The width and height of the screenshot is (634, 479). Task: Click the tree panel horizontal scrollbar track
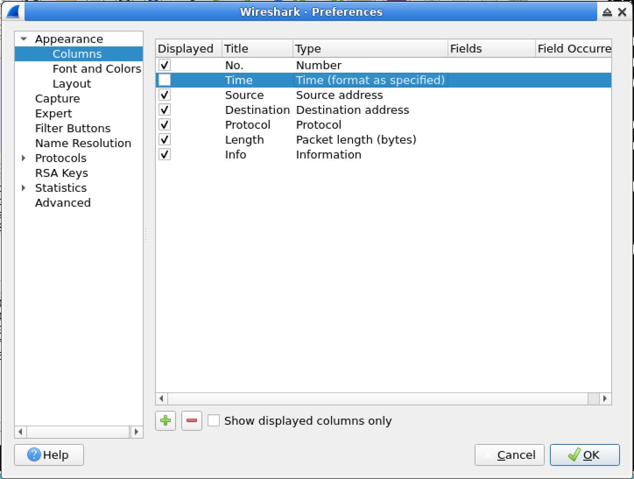pyautogui.click(x=78, y=432)
